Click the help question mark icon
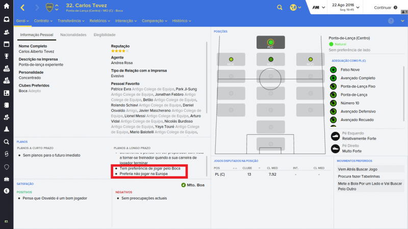The width and height of the screenshot is (408, 229). click(x=391, y=21)
